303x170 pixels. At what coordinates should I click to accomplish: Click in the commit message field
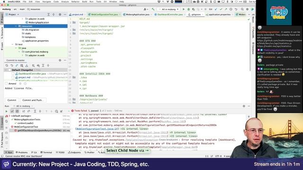(36, 92)
